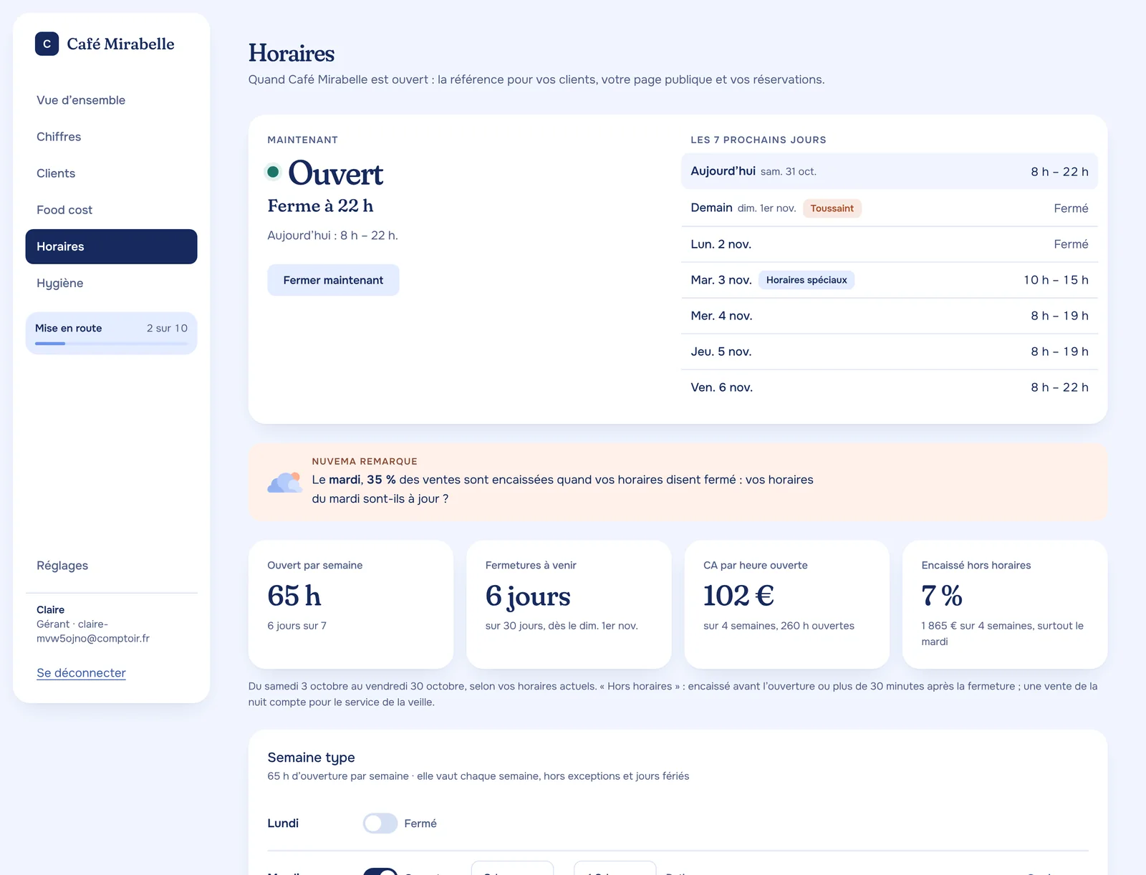The image size is (1146, 875).
Task: Follow the Se déconnecter link
Action: 81,673
